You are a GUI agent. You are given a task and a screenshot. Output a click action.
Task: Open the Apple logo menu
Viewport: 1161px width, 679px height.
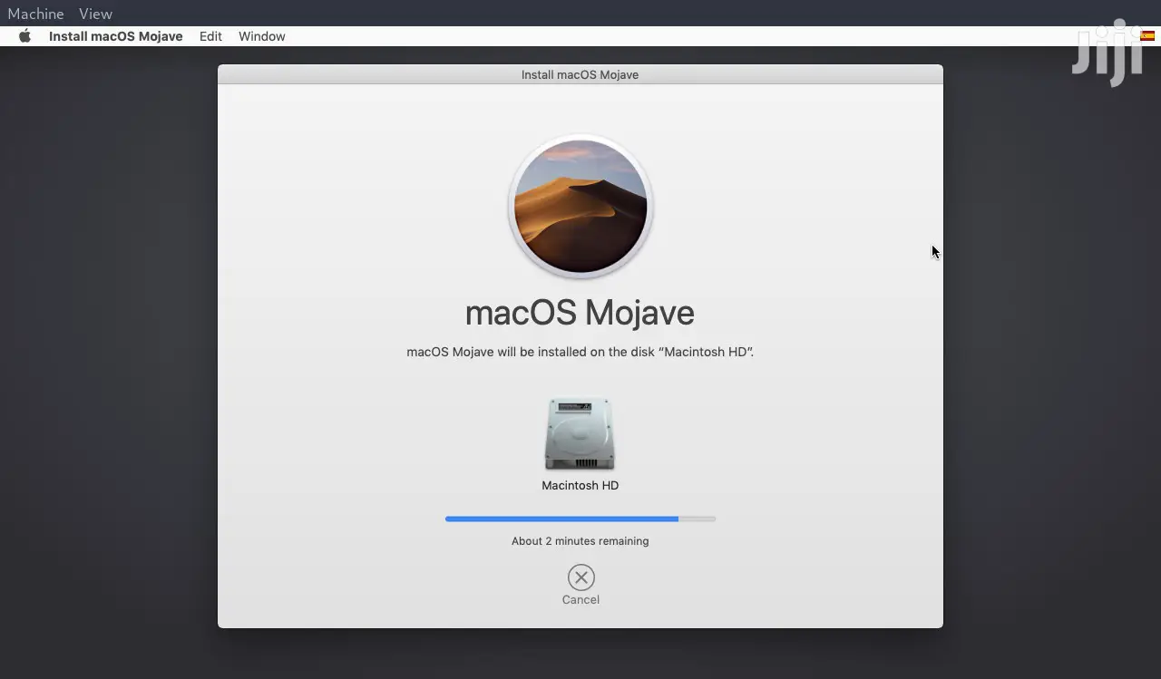tap(24, 36)
